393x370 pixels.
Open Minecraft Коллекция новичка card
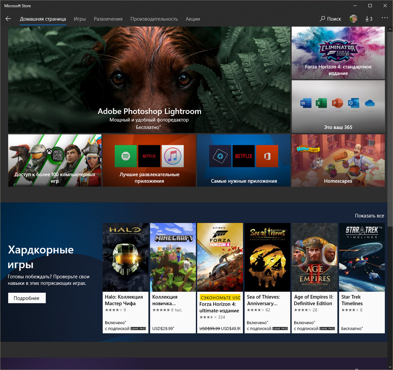[x=173, y=278]
